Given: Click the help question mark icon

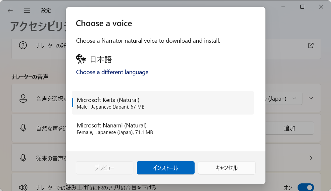Looking at the screenshot, I should [x=23, y=45].
